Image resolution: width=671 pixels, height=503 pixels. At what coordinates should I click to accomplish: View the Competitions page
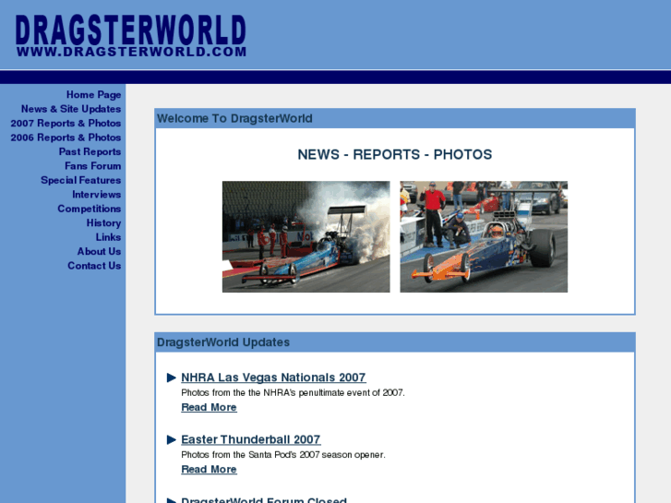[90, 209]
